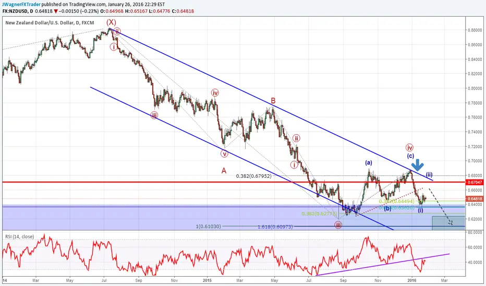The width and height of the screenshot is (486, 286).
Task: Click the (X) wave label
Action: pos(111,22)
